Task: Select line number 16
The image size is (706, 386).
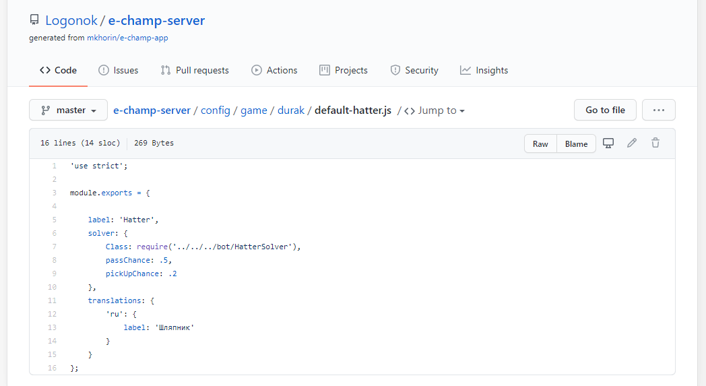Action: click(x=53, y=368)
